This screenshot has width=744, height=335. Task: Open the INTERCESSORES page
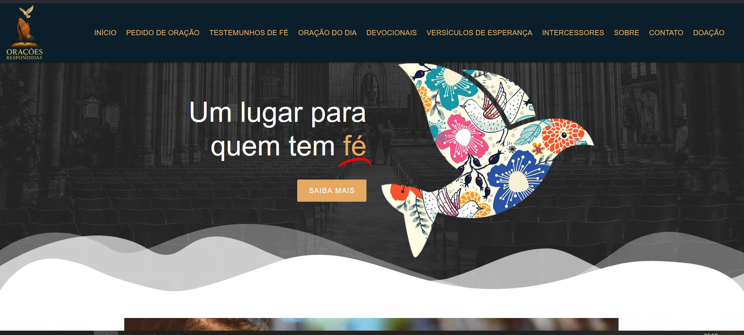[x=573, y=33]
